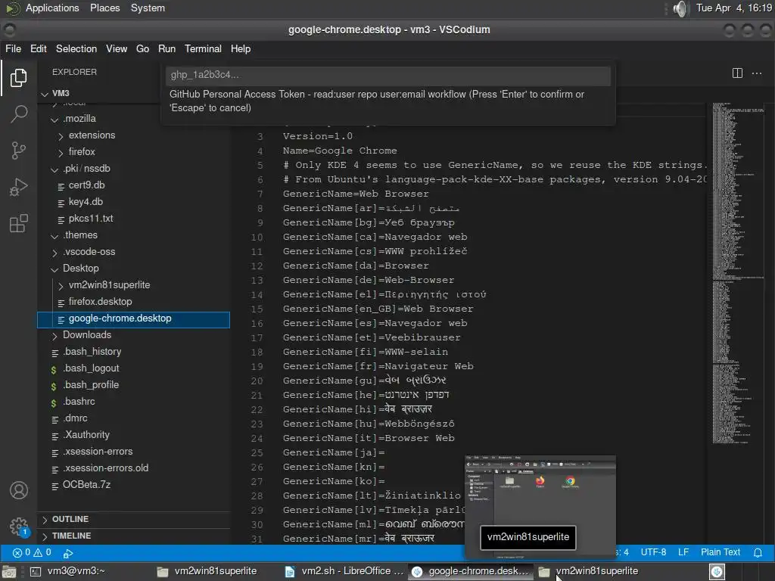Click the shell icon next to .bashrc
Viewport: 775px width, 581px height.
tap(54, 402)
